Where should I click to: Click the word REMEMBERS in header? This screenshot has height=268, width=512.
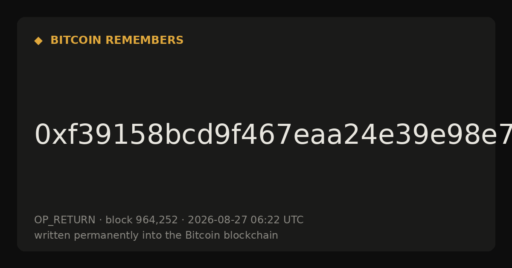[x=144, y=40]
